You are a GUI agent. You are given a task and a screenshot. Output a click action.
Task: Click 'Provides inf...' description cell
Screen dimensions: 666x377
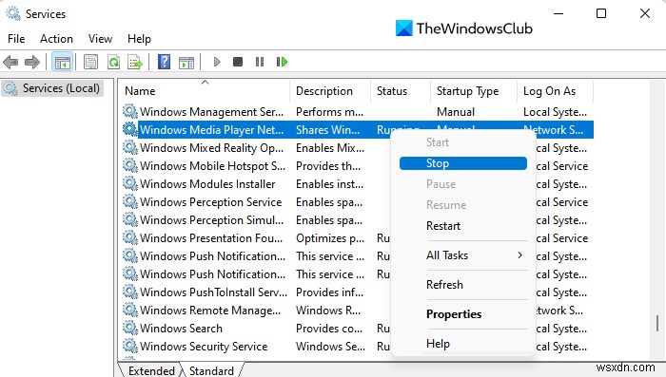tap(329, 292)
